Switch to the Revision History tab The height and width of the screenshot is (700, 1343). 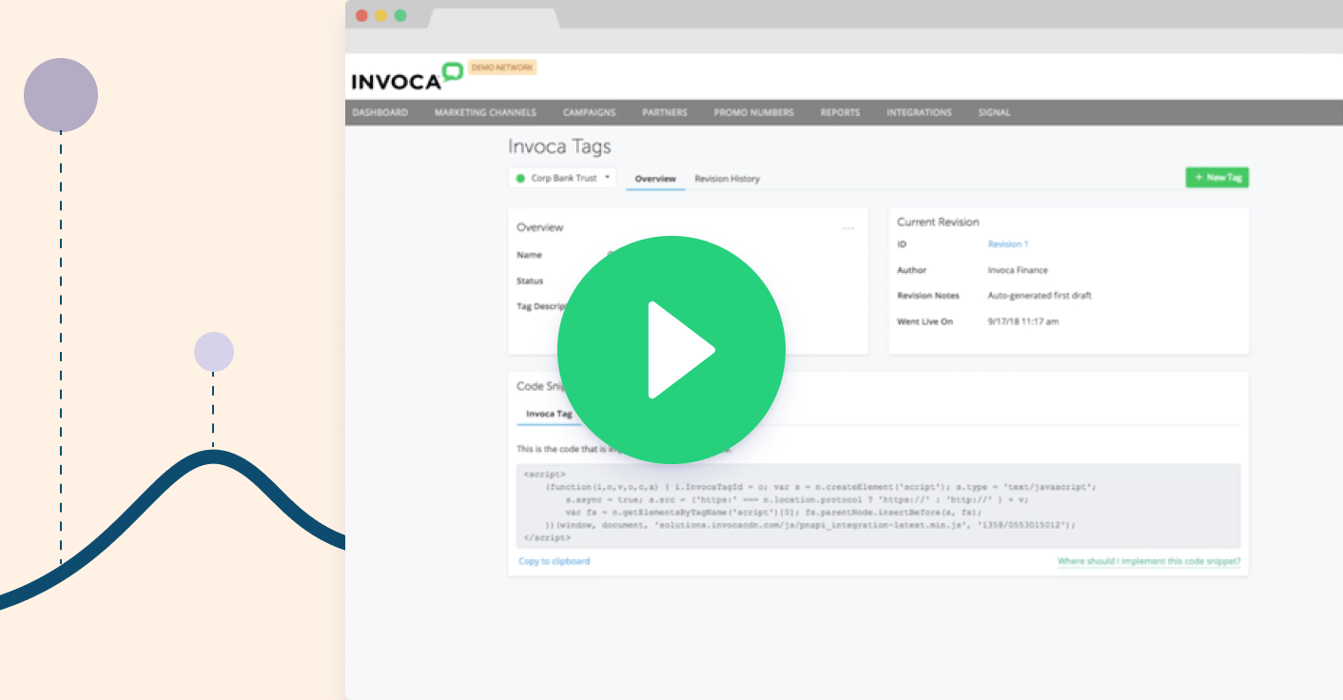point(727,179)
